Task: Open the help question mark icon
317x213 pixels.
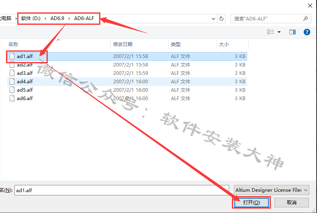Action: point(307,32)
